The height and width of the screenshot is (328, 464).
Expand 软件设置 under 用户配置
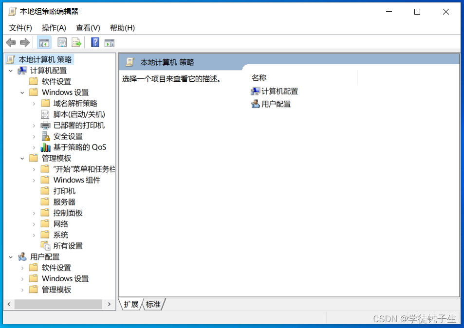22,268
